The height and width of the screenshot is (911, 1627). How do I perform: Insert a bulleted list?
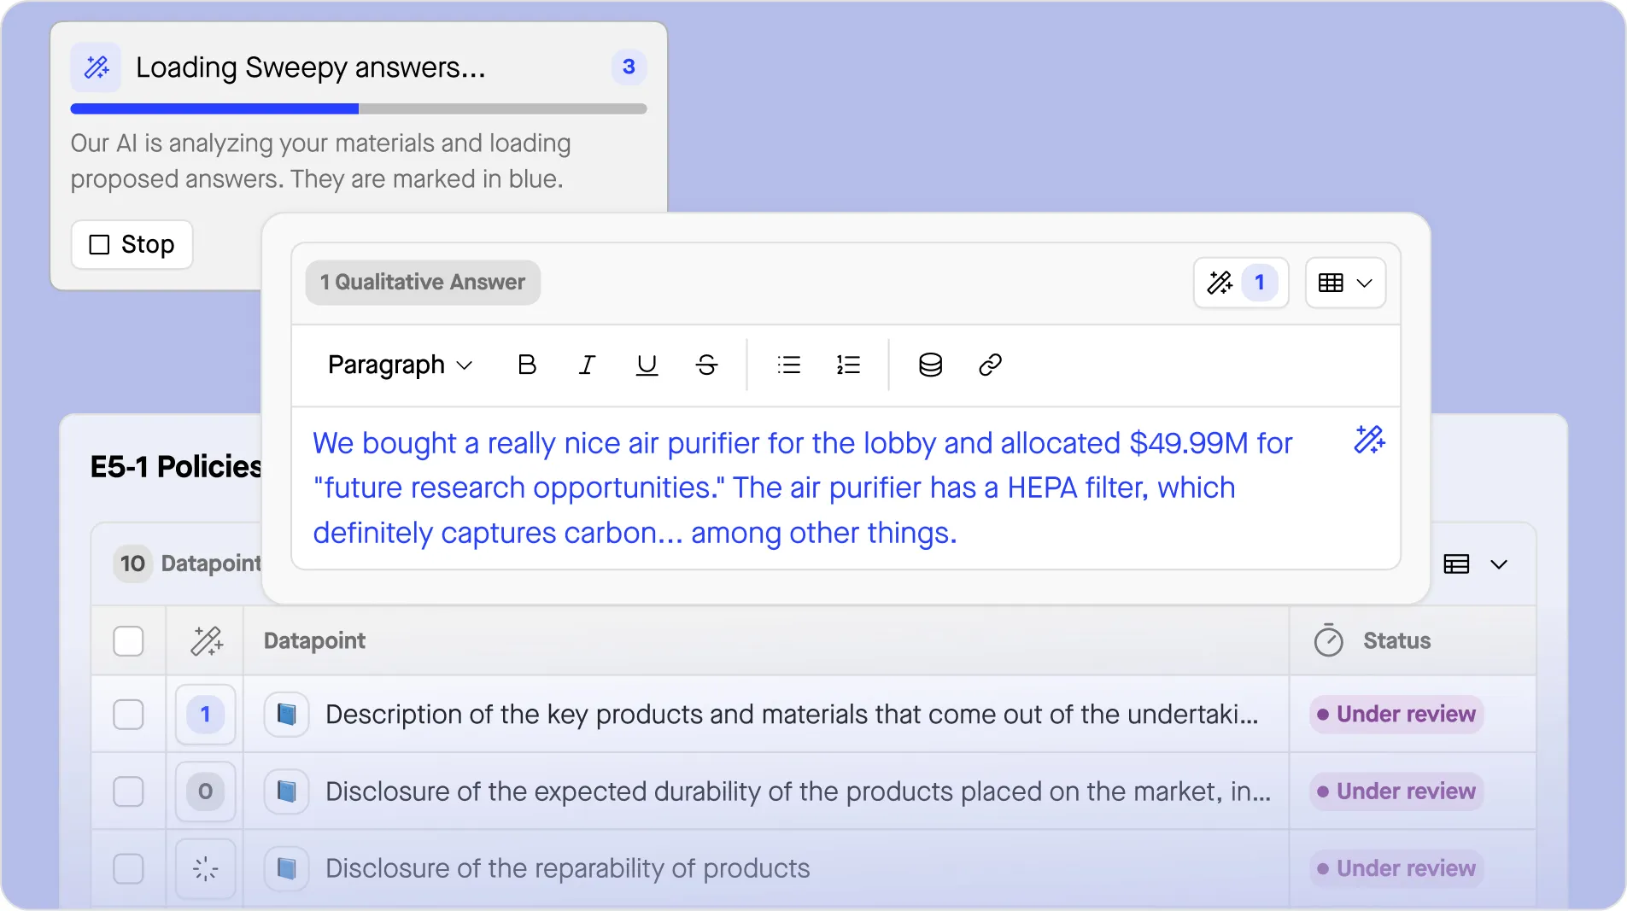coord(788,365)
